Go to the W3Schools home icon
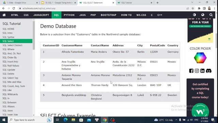218x123 pixels. click(4, 15)
